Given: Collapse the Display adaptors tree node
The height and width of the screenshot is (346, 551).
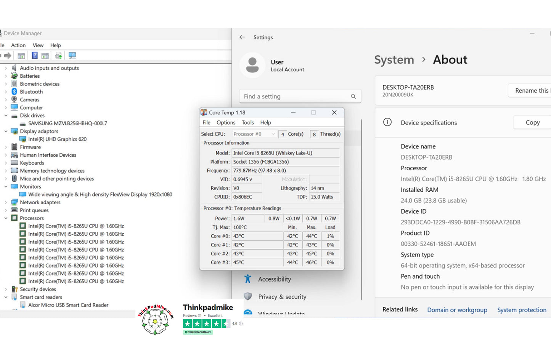Looking at the screenshot, I should pos(6,131).
